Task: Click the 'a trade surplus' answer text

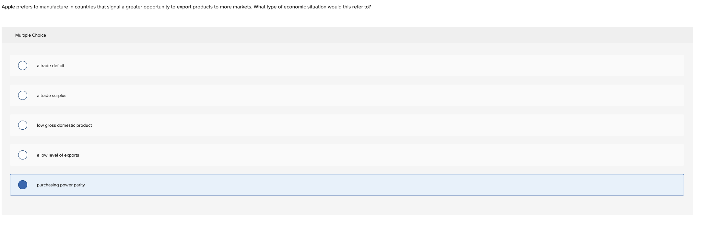Action: [x=52, y=95]
